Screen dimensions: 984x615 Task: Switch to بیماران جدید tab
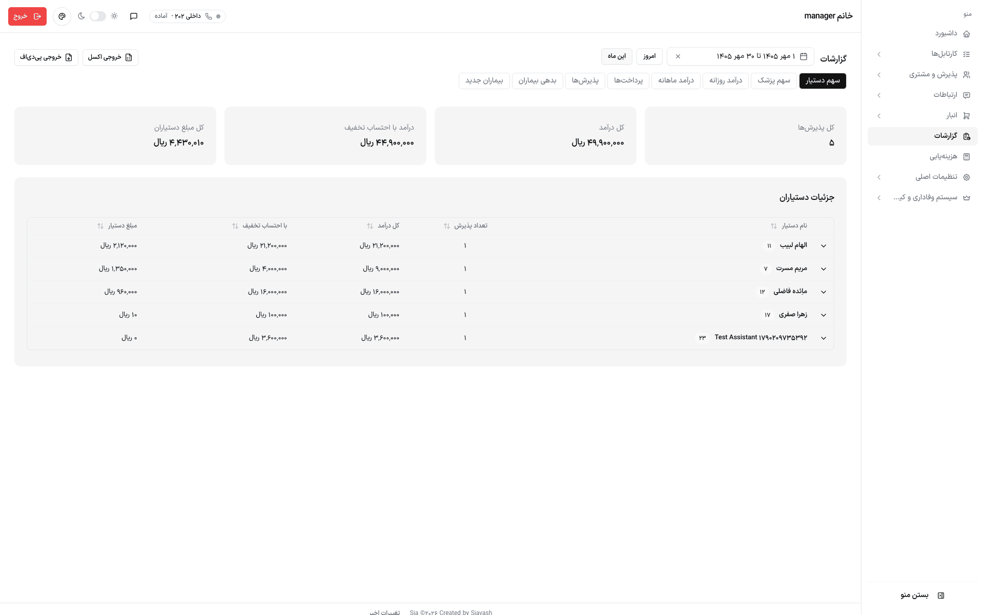484,81
